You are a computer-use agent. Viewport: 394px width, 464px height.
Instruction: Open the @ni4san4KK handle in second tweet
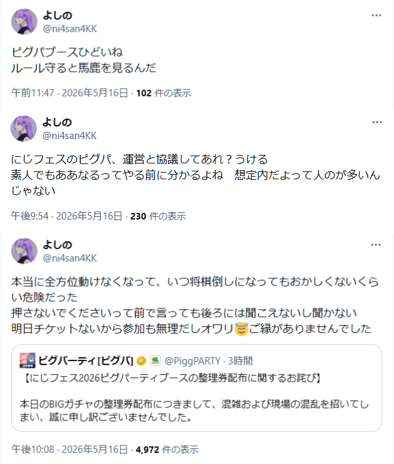[x=70, y=136]
